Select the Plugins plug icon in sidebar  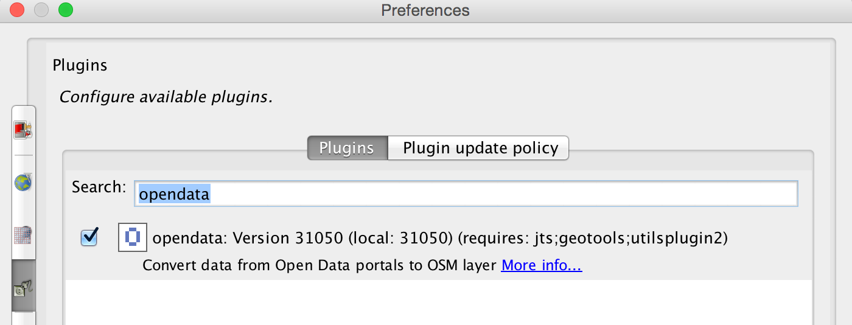pos(23,285)
